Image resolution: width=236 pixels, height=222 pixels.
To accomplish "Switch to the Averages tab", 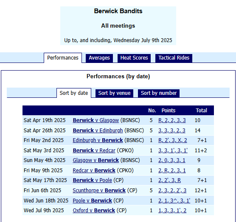I will click(99, 58).
